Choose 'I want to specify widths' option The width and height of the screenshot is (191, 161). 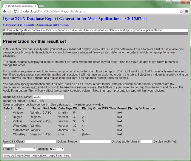[x=72, y=104]
